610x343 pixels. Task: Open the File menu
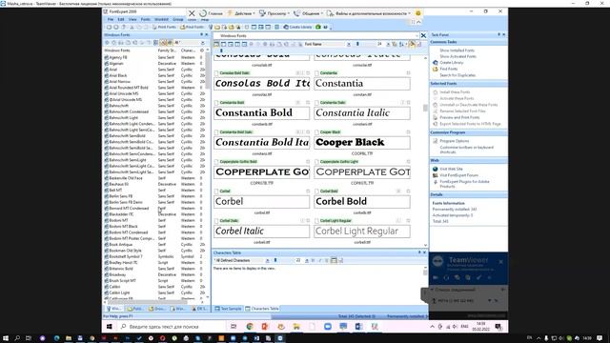click(x=111, y=19)
